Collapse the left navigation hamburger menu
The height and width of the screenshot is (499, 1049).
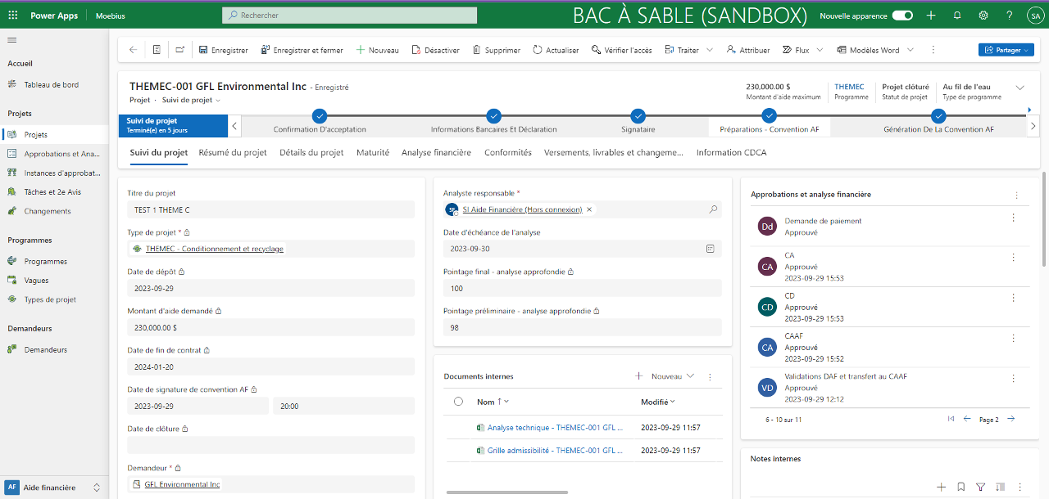[12, 40]
